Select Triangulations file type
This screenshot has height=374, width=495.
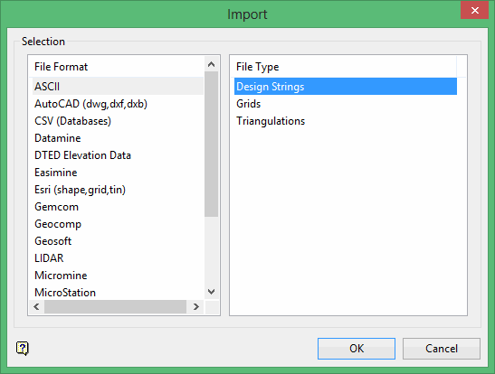[346, 121]
